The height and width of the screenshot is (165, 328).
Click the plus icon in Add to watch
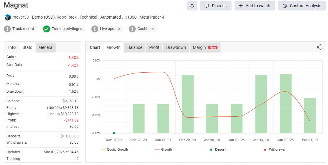click(241, 6)
